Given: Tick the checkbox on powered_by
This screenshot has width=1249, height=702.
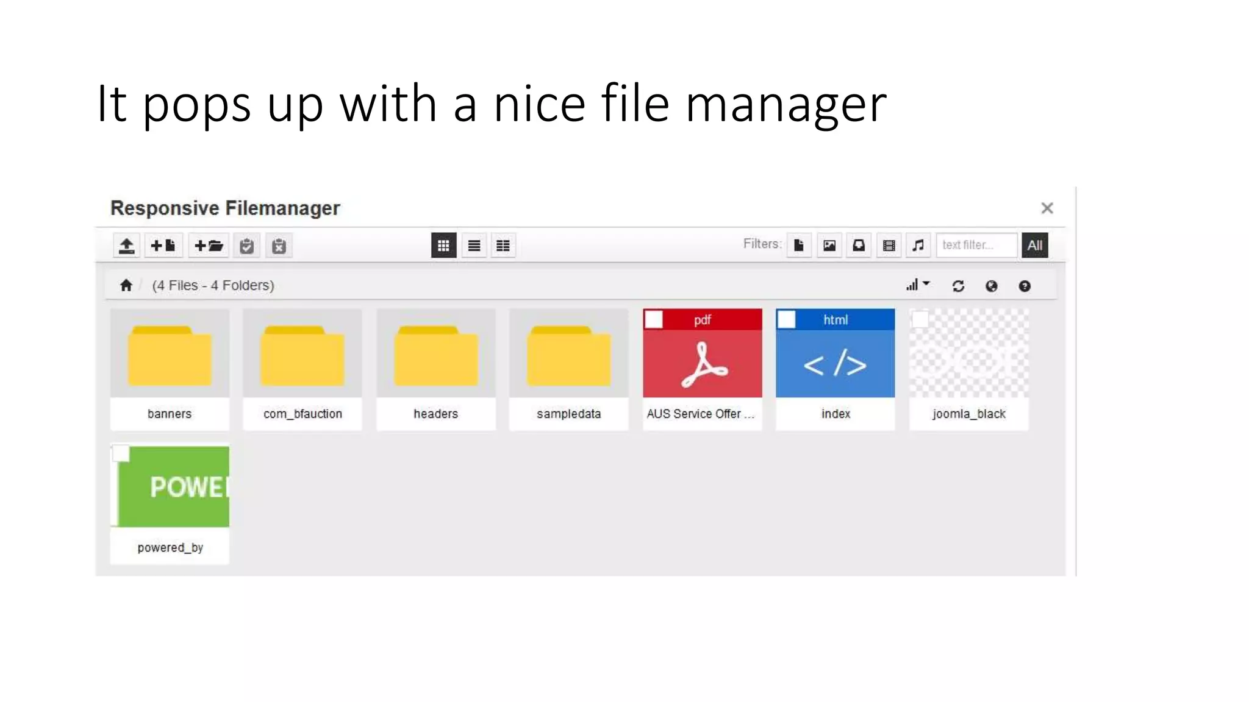Looking at the screenshot, I should [121, 453].
